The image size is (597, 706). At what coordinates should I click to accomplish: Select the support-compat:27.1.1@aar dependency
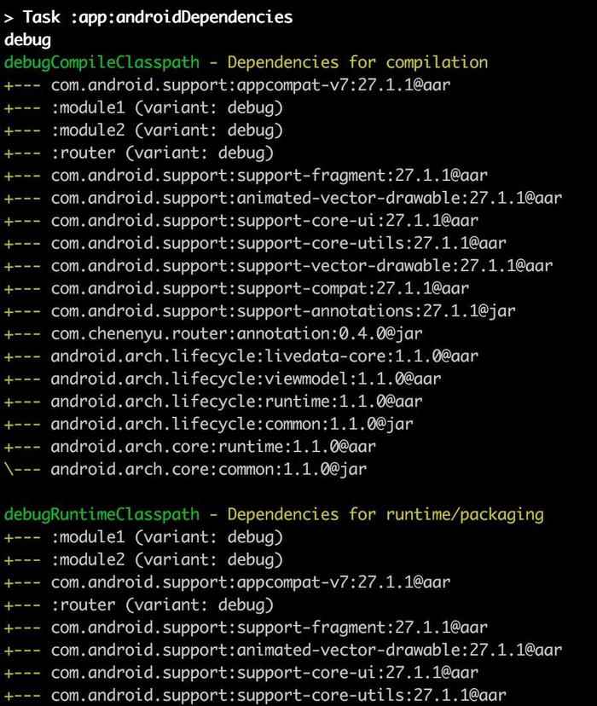260,288
